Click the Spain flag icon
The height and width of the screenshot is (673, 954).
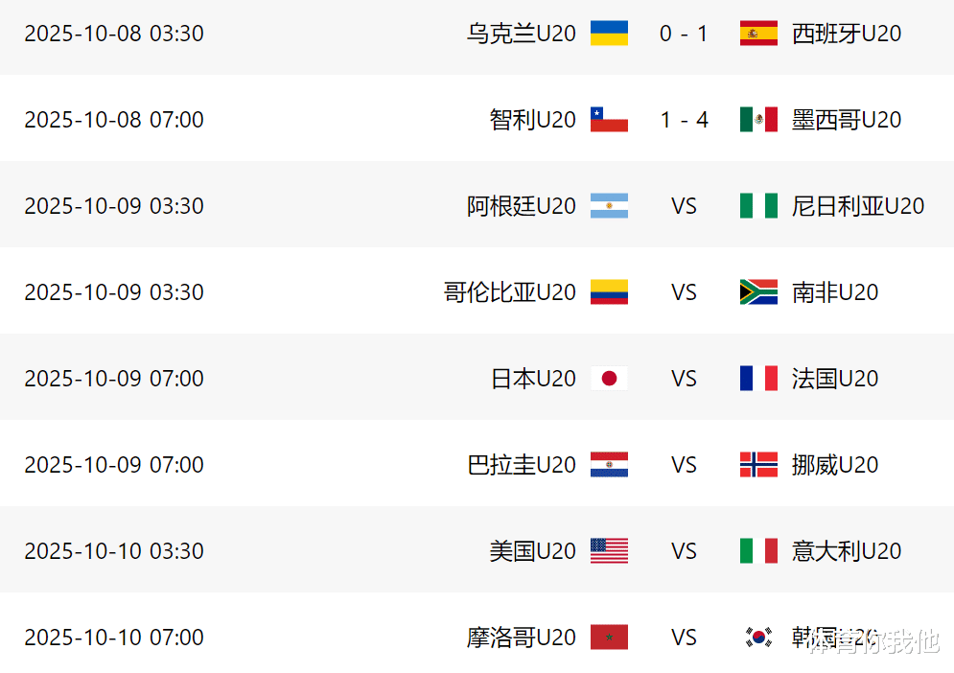758,34
